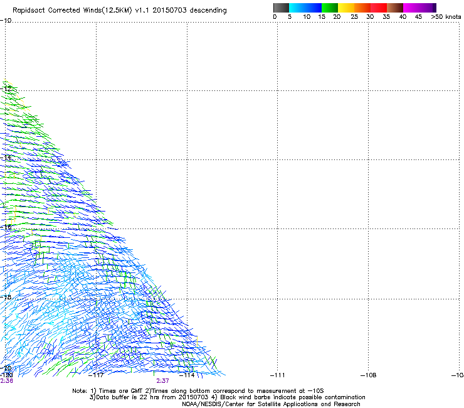Click the Rapidscat Corrected Winds title text
Screen dimensions: 464x408
click(120, 10)
